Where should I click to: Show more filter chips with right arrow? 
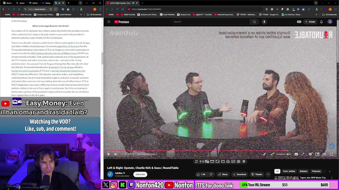(329, 171)
